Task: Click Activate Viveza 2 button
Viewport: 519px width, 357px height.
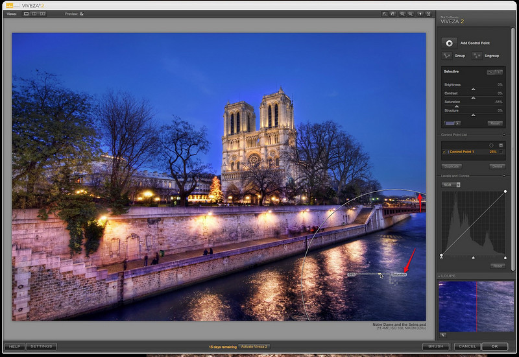Action: (254, 347)
